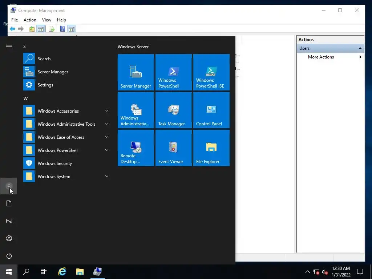Screen dimensions: 372x279
Task: Launch the Event Viewer tile
Action: click(x=173, y=147)
